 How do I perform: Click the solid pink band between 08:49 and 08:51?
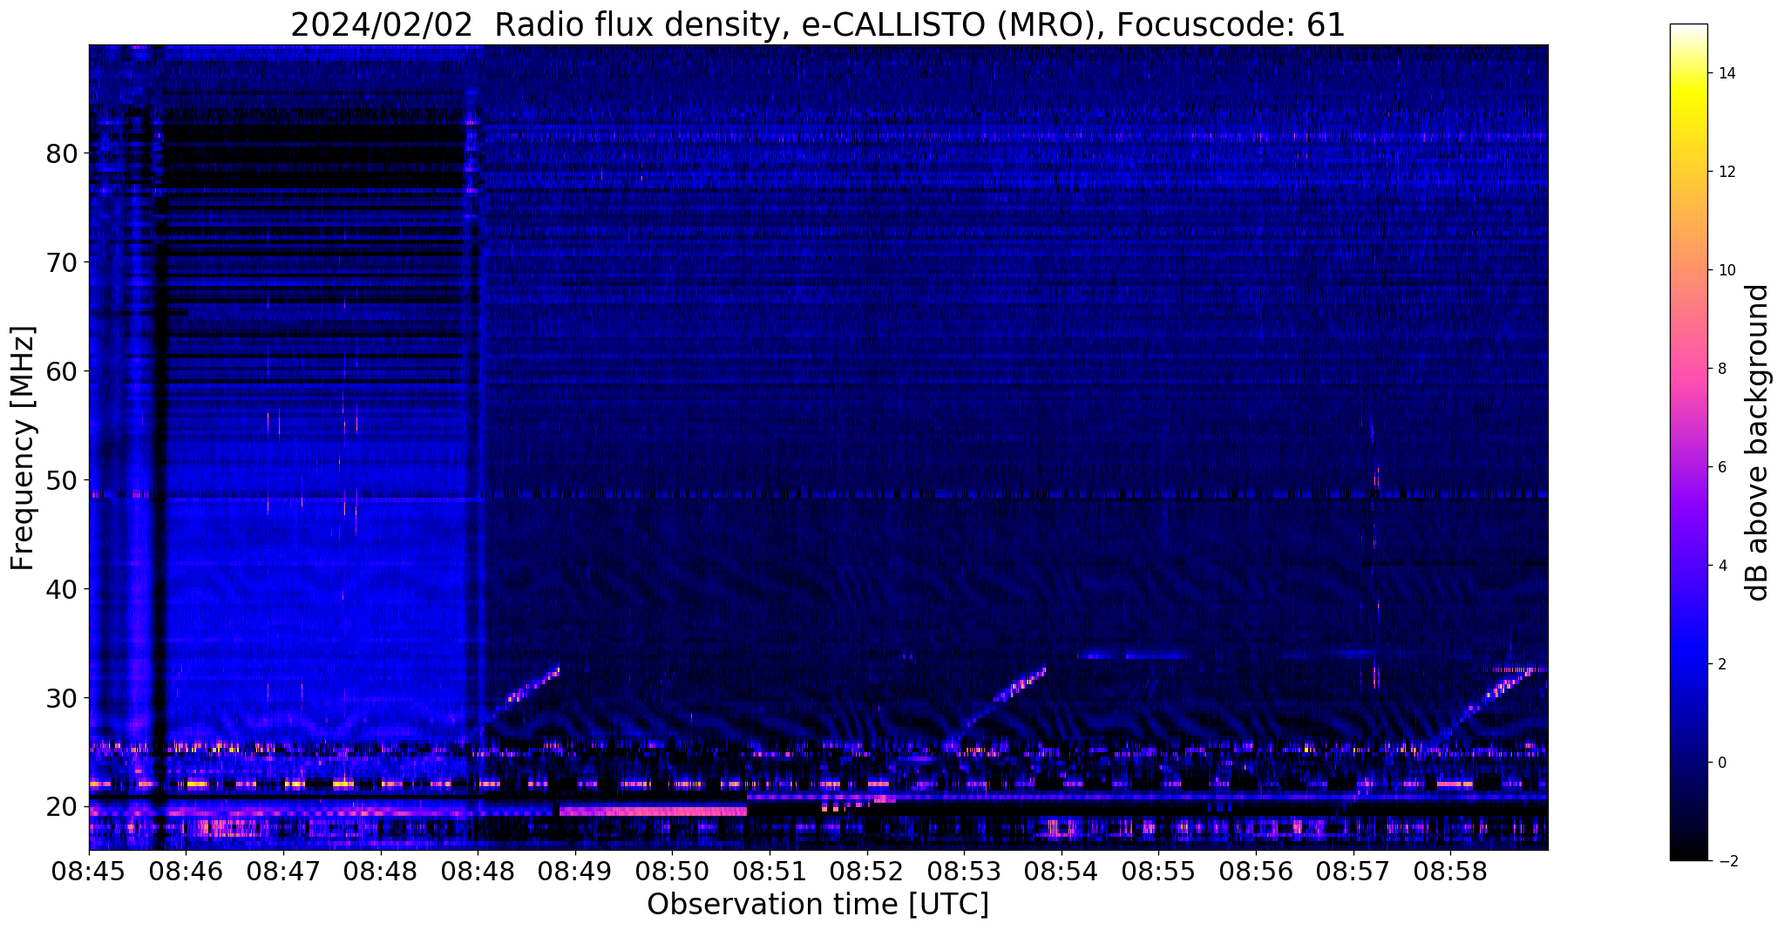pos(653,811)
